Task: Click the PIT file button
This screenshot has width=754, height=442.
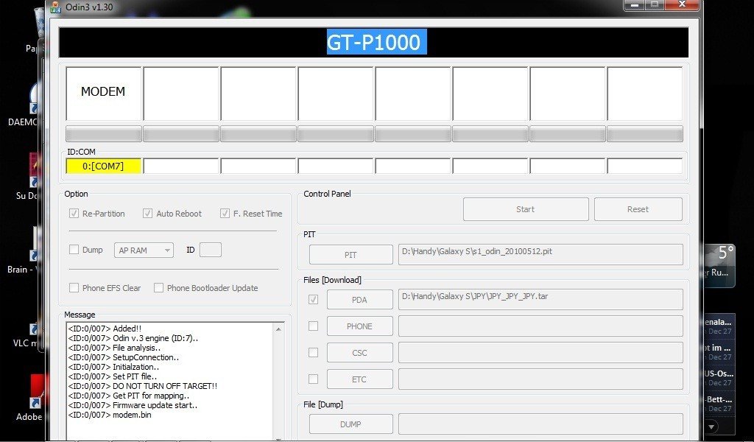Action: coord(350,254)
